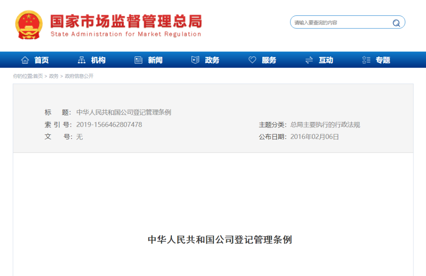
Task: Click the organization chart icon beside 机构
Action: click(82, 60)
